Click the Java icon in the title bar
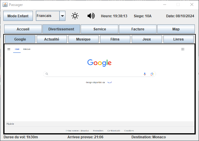Image resolution: width=199 pixels, height=141 pixels. click(5, 4)
